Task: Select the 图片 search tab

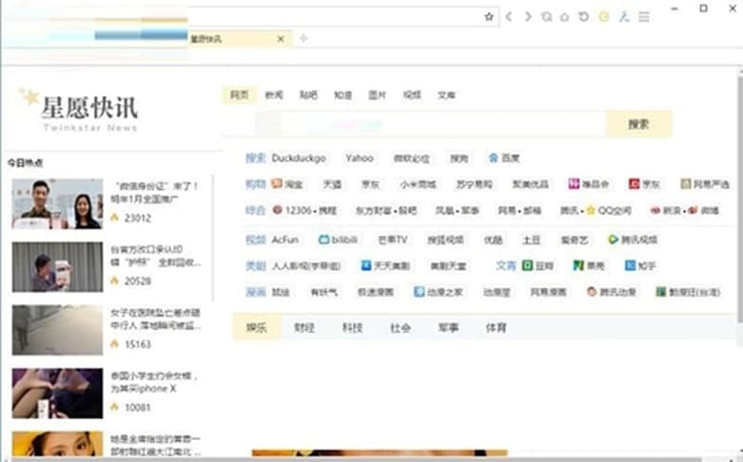Action: 377,95
